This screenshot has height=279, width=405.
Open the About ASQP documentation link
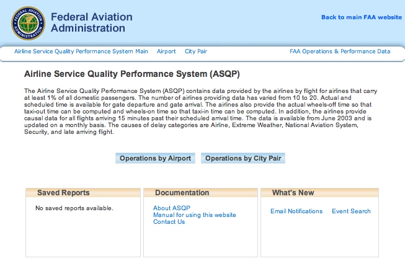[172, 208]
